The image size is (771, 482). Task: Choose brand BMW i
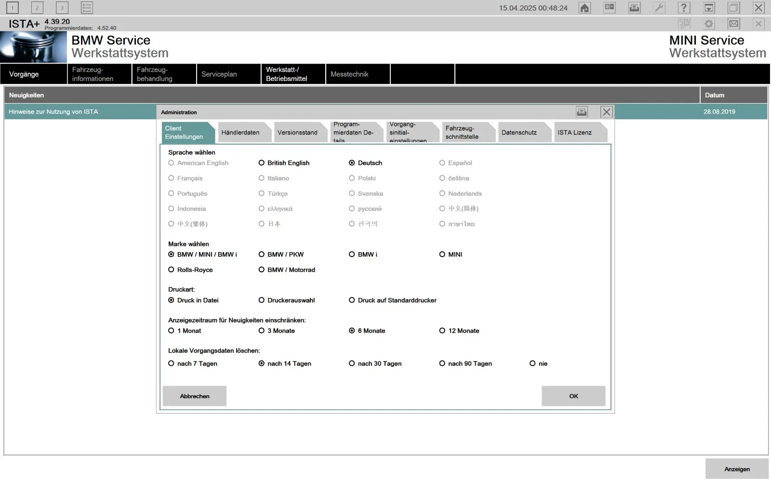363,254
